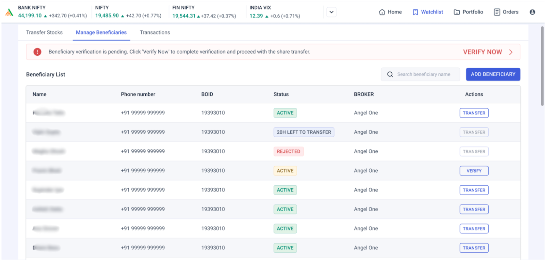Switch to the Transfer Stocks tab

pos(44,32)
